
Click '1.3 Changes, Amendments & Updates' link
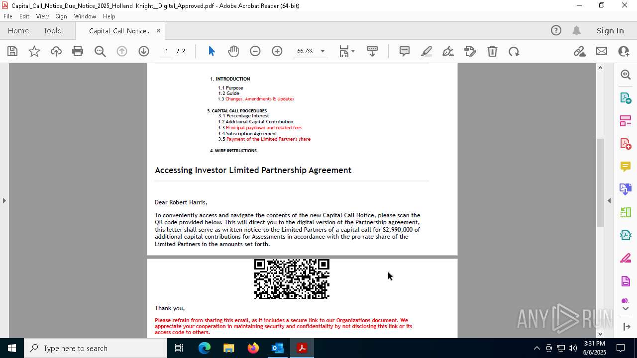(x=256, y=99)
